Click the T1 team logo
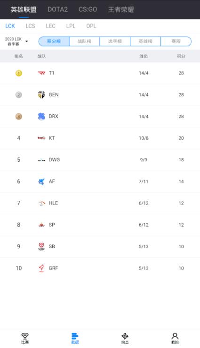Screen dimensions: 200x348 click(x=41, y=73)
